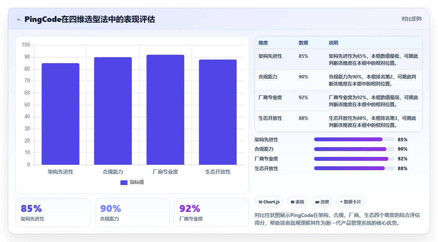This screenshot has width=438, height=242.
Task: Click the 表格 tag chip
Action: [x=297, y=202]
